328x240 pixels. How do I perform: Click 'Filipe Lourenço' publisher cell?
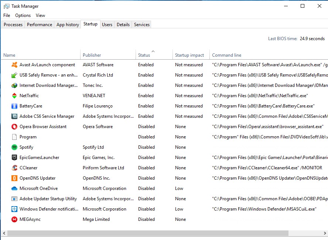(x=98, y=106)
